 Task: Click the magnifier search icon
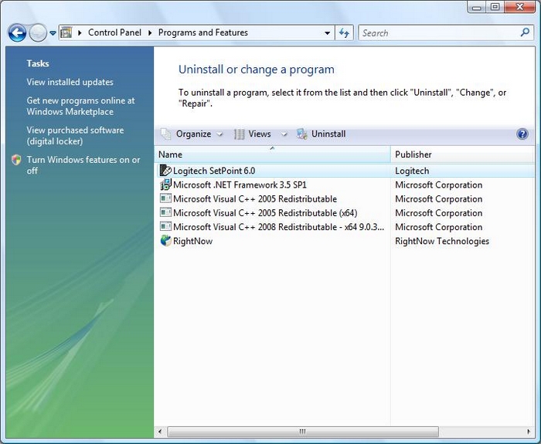(525, 32)
